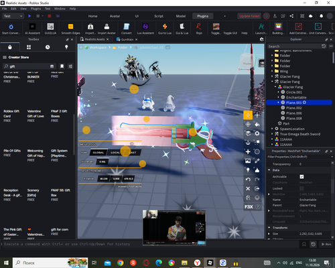
Task: Click the Workspace breadcrumb in viewport
Action: (98, 48)
